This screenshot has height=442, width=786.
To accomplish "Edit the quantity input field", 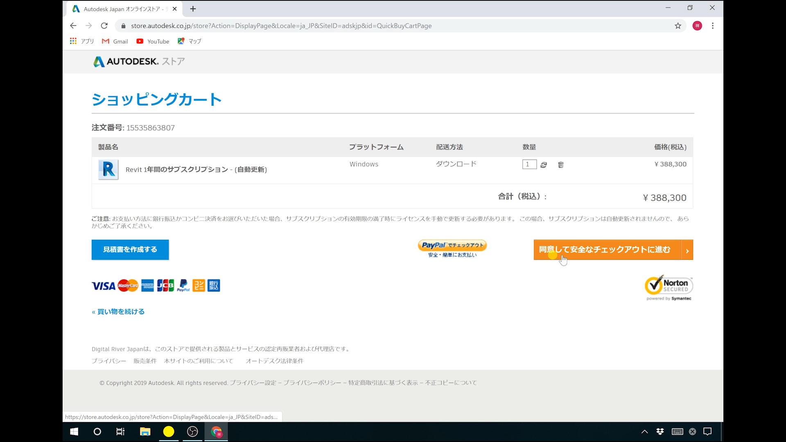I will point(529,164).
